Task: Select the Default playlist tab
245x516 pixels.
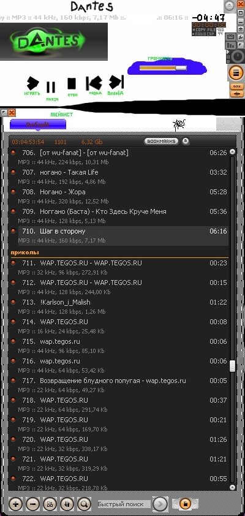Action: tap(38, 125)
